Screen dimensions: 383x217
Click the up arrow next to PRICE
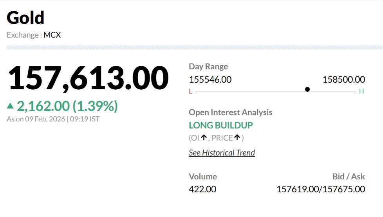(237, 137)
